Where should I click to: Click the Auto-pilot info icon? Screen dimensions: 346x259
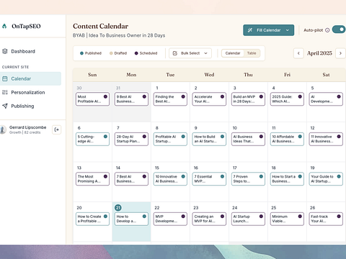327,30
